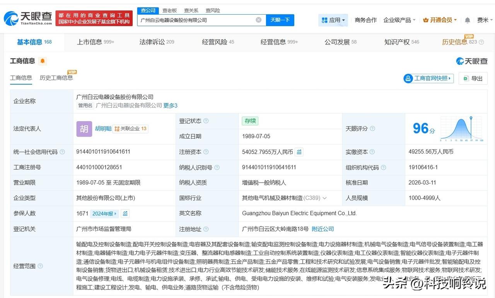Expand the 国标行业 industry chevron
Viewport: 495px width, 298px height.
coord(324,198)
